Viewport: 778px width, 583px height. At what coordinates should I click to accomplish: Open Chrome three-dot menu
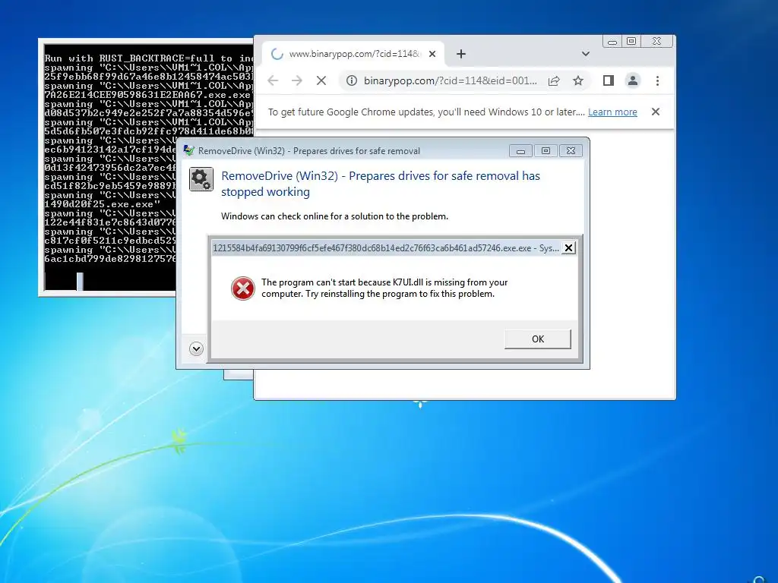pos(657,80)
